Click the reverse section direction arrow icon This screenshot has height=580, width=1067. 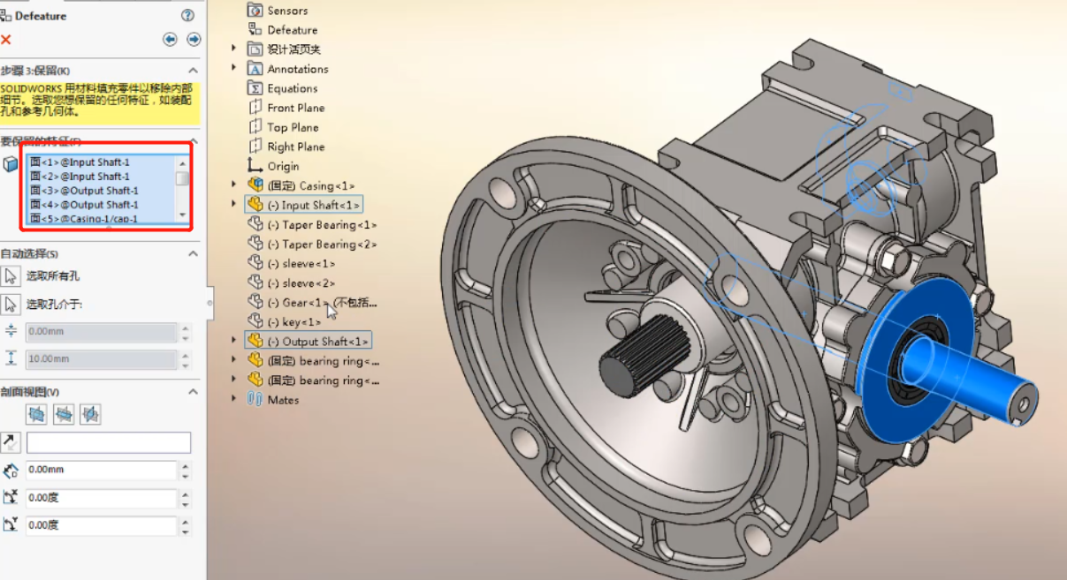[11, 442]
